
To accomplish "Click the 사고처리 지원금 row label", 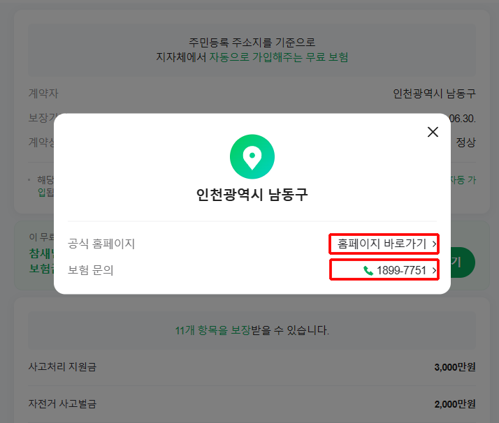I will pos(62,367).
